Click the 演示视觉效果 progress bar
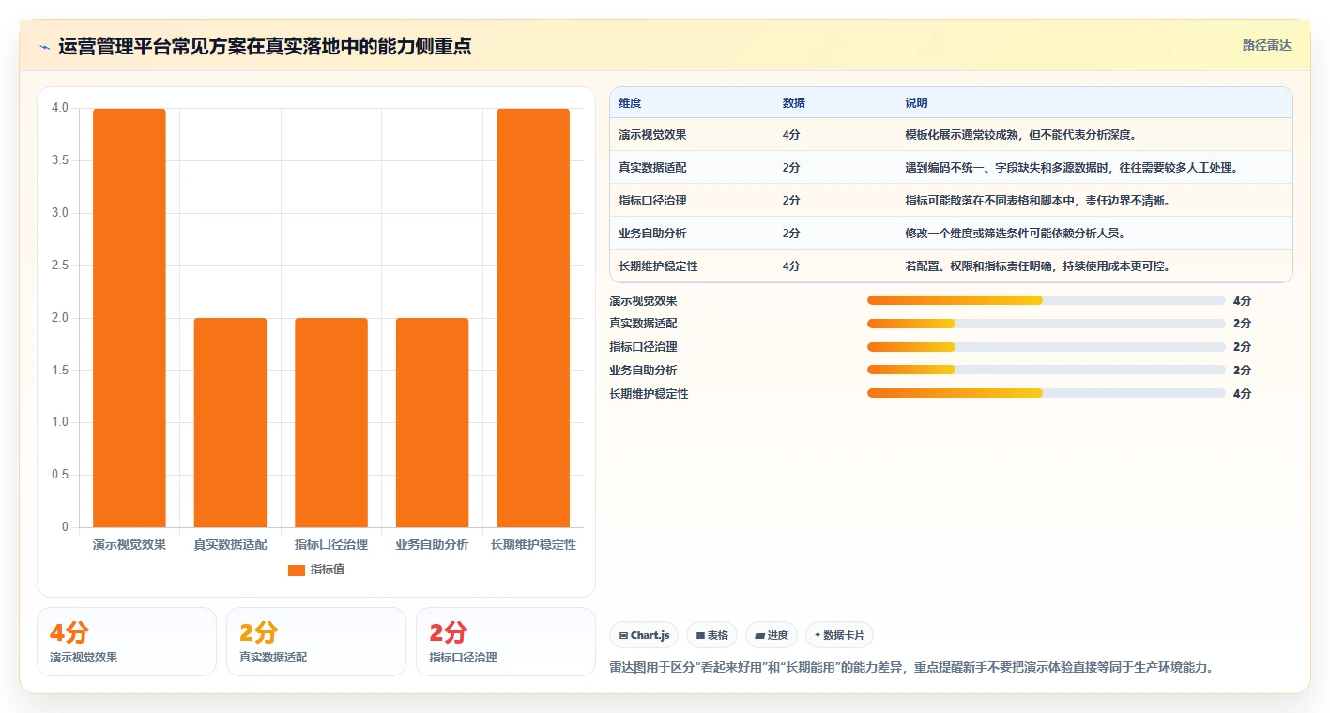The image size is (1330, 713). (x=1047, y=300)
